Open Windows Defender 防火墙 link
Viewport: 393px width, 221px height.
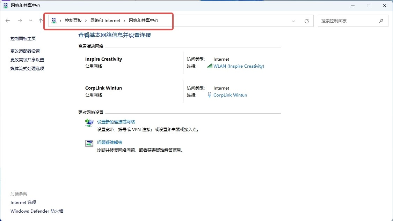tap(37, 211)
